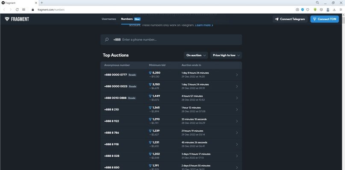Screen dimensions: 345x170
Task: Open the cube extensions icon
Action: click(321, 10)
